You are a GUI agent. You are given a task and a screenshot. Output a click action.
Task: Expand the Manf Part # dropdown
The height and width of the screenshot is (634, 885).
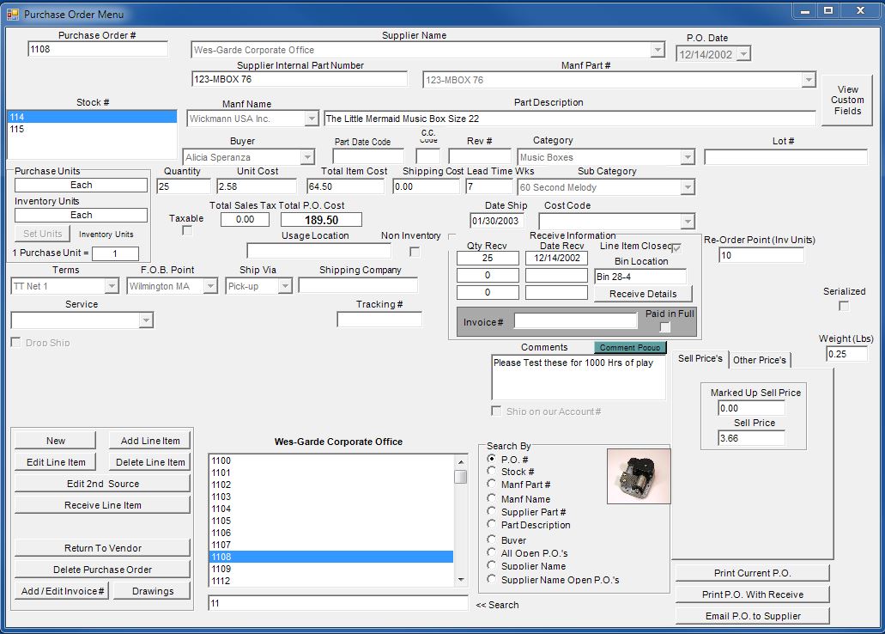click(x=809, y=80)
